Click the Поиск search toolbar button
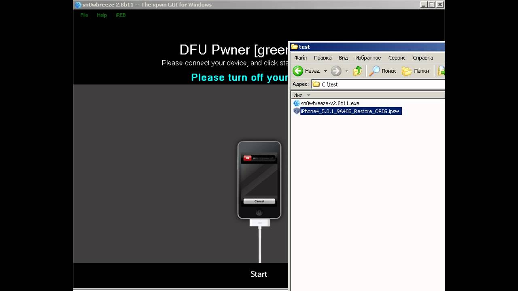This screenshot has width=518, height=291. click(x=383, y=71)
